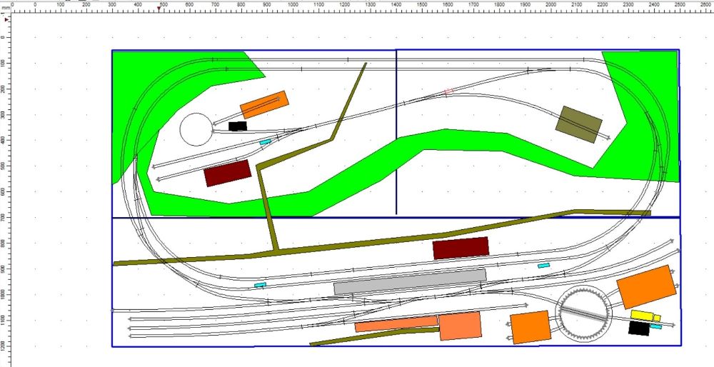Screen dimensions: 714x367
Task: Click the cyan marker left of the gray platform
Action: pos(260,285)
